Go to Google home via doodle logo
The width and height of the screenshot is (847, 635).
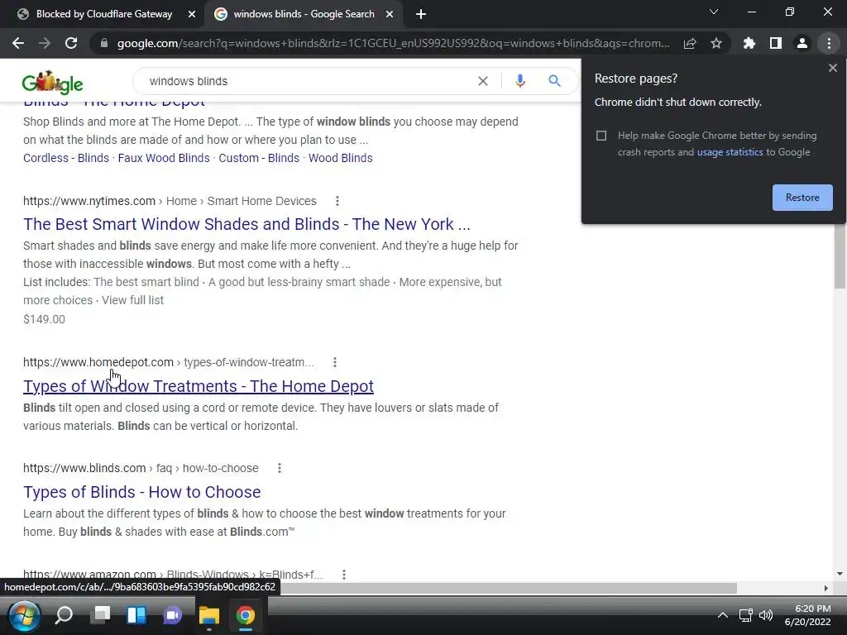point(52,82)
